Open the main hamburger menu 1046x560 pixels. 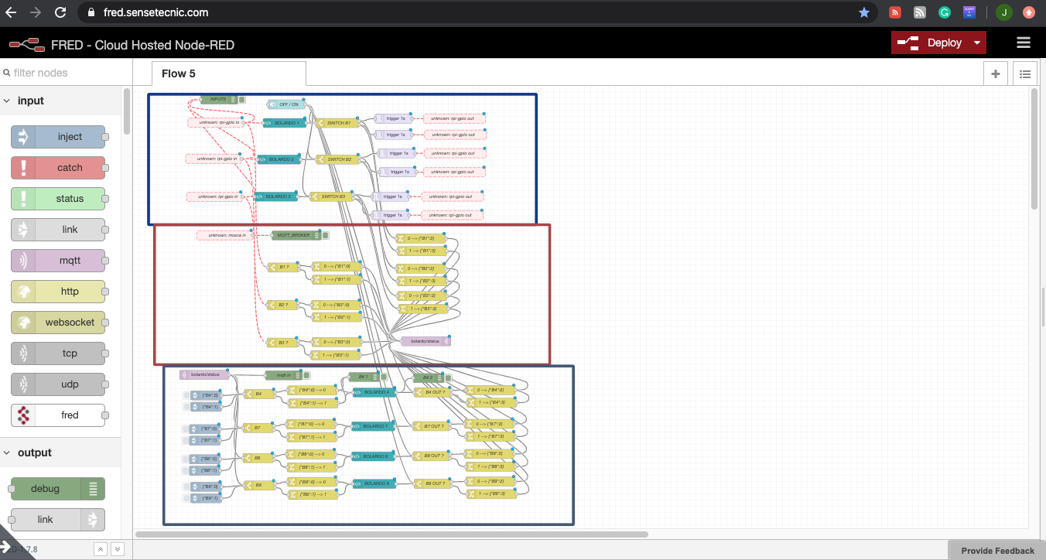1024,43
